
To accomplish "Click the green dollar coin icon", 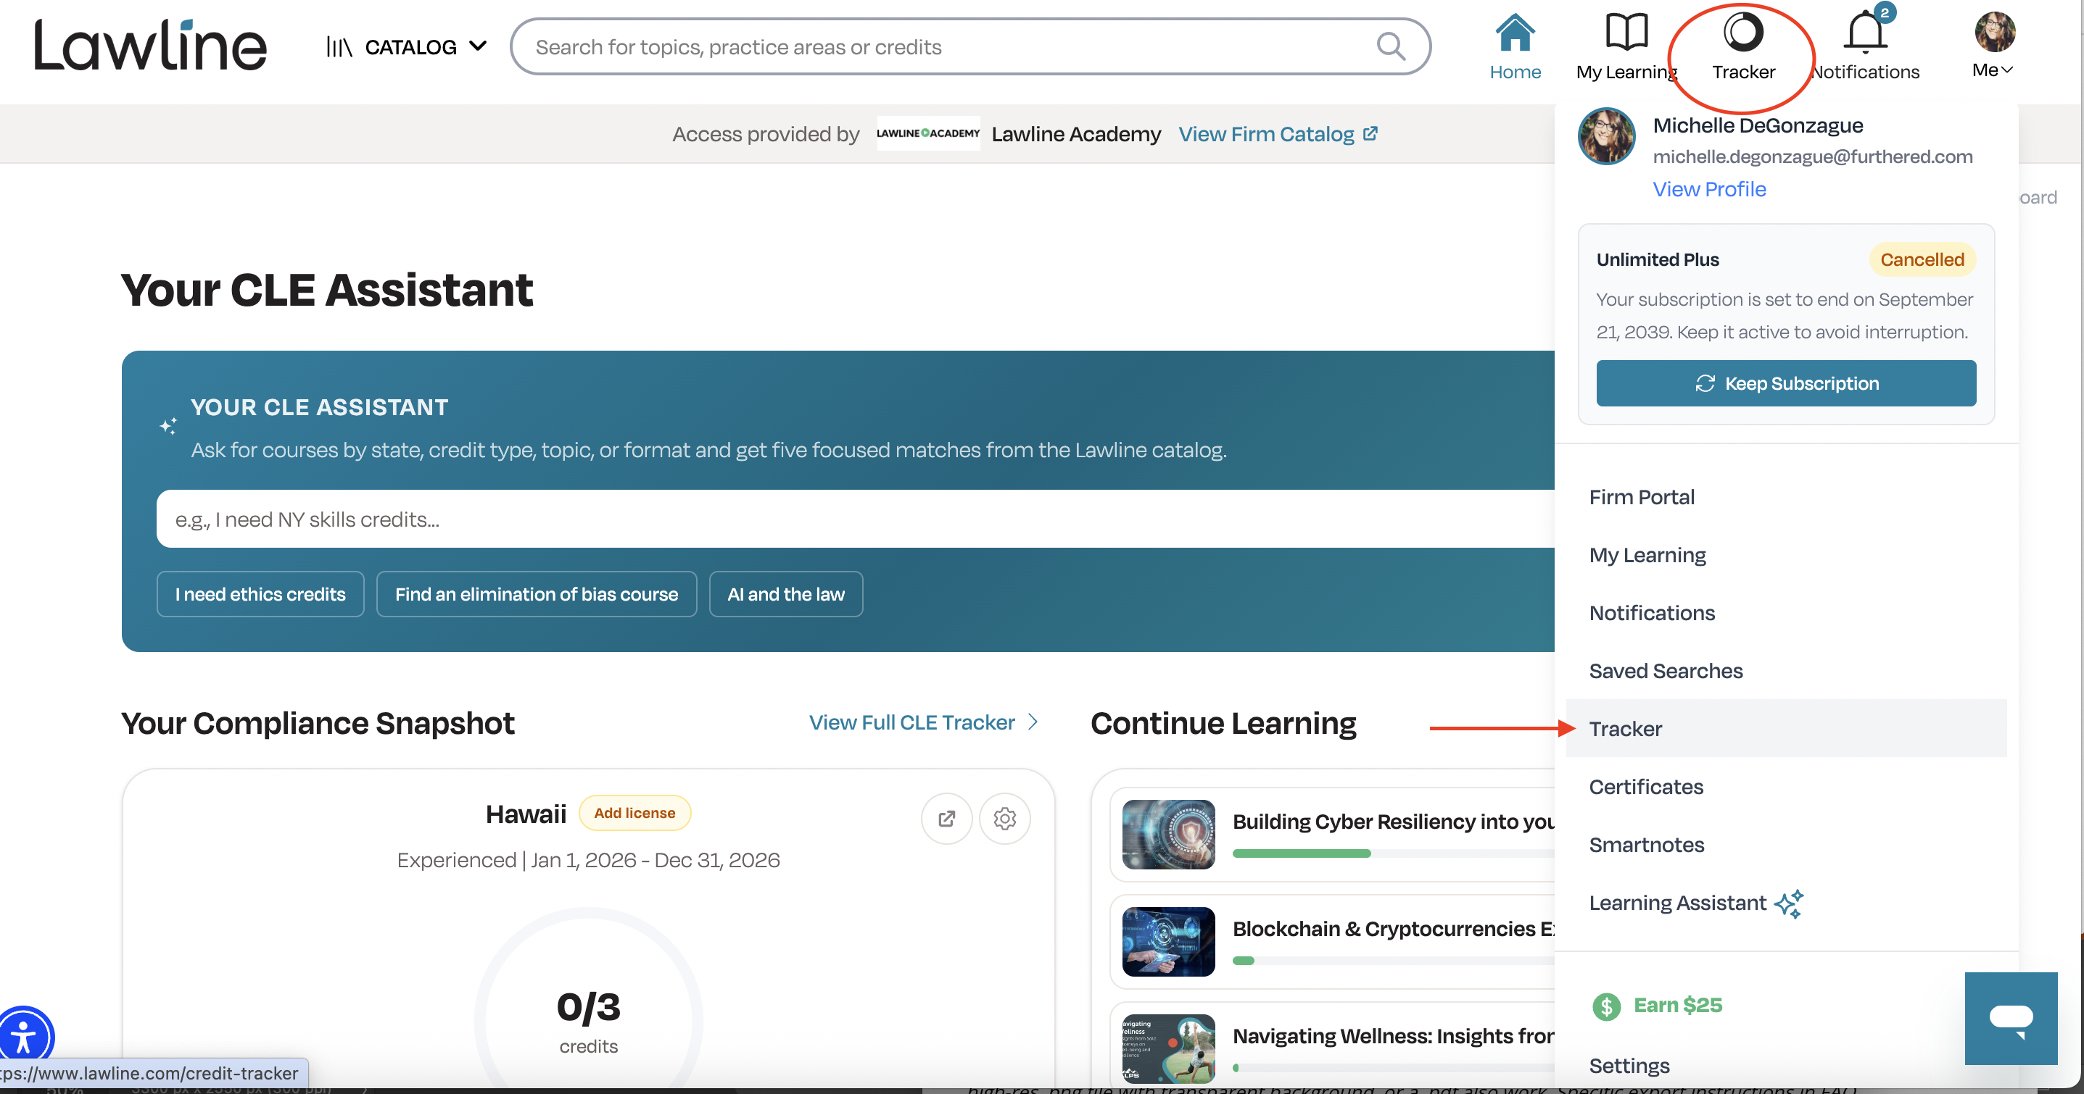I will tap(1606, 1006).
